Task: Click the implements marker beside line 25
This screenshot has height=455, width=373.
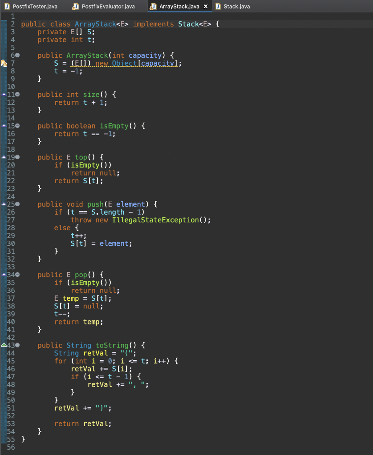Action: (4, 204)
